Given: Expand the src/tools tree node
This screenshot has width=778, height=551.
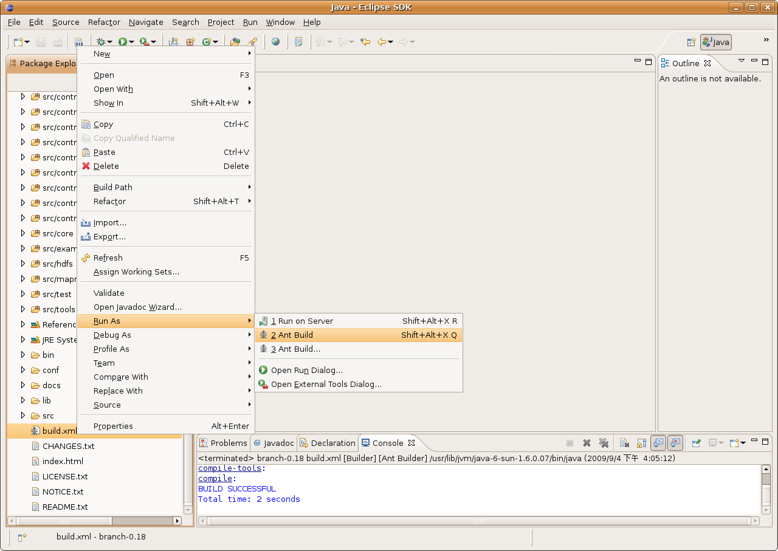Looking at the screenshot, I should pyautogui.click(x=23, y=309).
